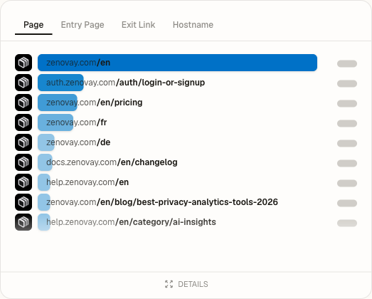This screenshot has width=372, height=299.
Task: Click value placeholder for login-or-signup row
Action: 347,83
